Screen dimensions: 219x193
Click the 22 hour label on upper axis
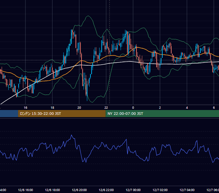(x=106, y=108)
